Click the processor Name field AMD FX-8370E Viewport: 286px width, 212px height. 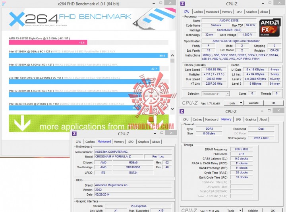(229, 21)
